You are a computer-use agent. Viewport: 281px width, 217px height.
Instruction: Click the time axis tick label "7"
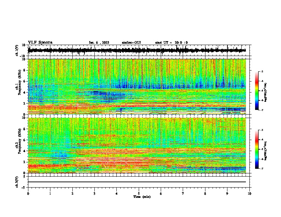(x=183, y=194)
